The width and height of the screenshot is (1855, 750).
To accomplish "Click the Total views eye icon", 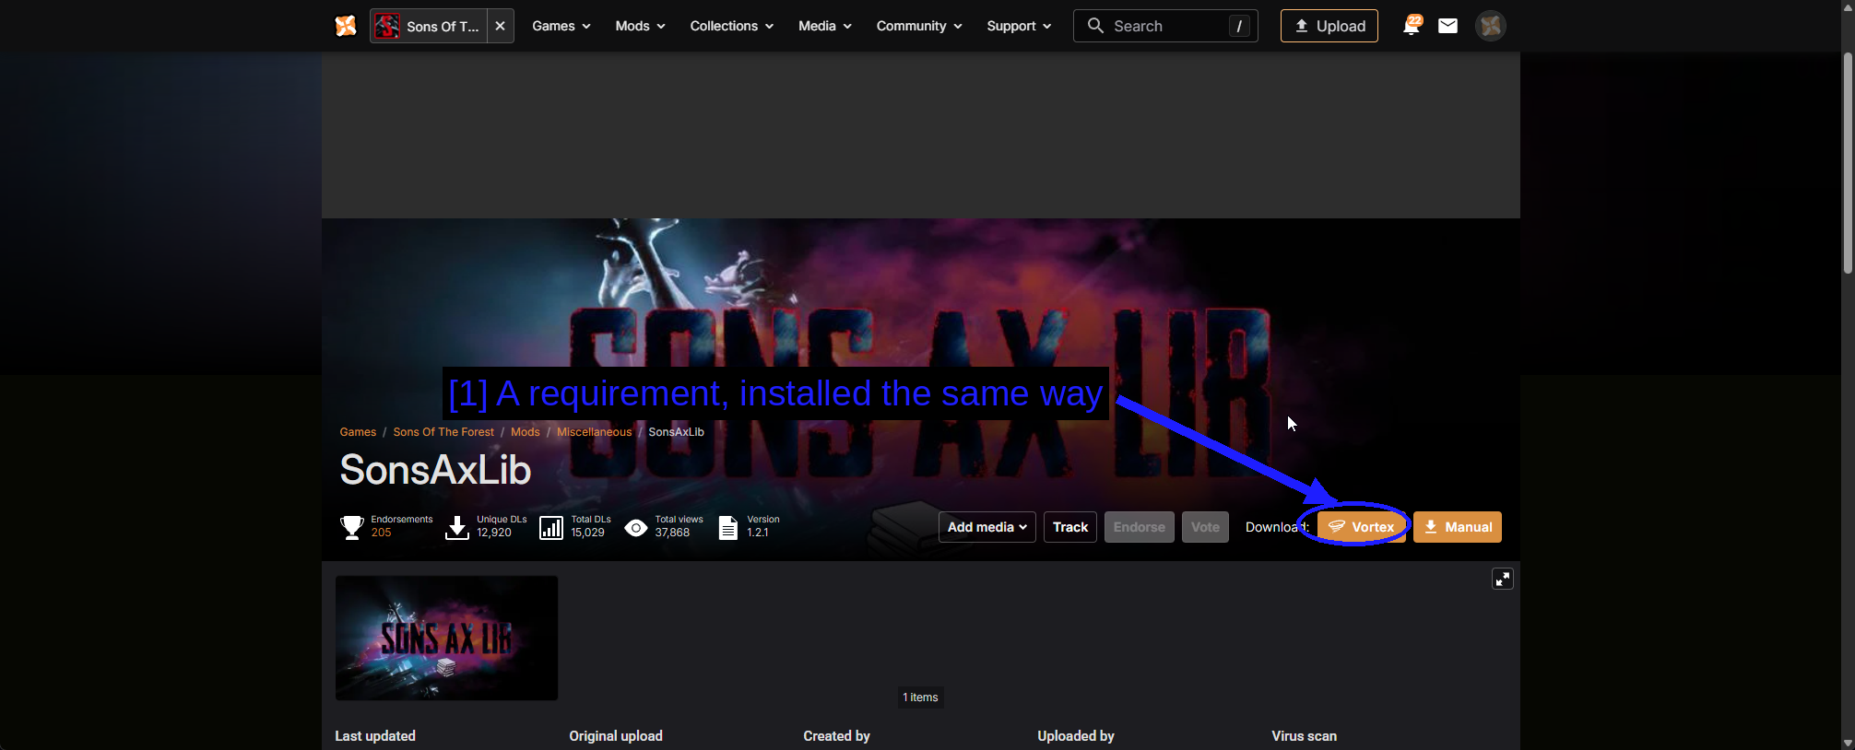I will 636,528.
